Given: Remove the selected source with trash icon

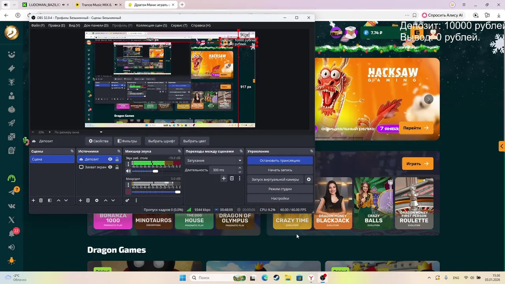Looking at the screenshot, I should coord(88,200).
